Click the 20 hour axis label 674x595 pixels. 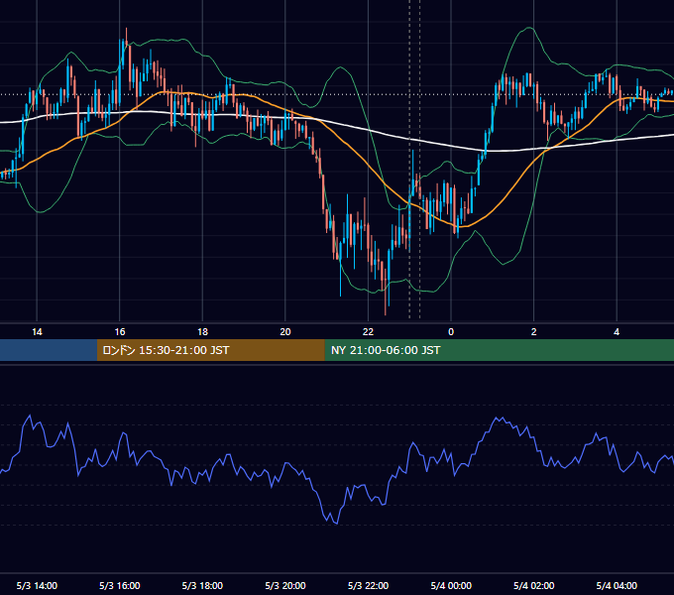click(285, 332)
